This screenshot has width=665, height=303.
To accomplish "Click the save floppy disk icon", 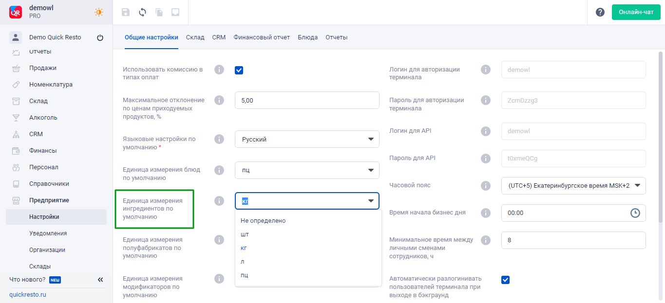I will [x=126, y=12].
